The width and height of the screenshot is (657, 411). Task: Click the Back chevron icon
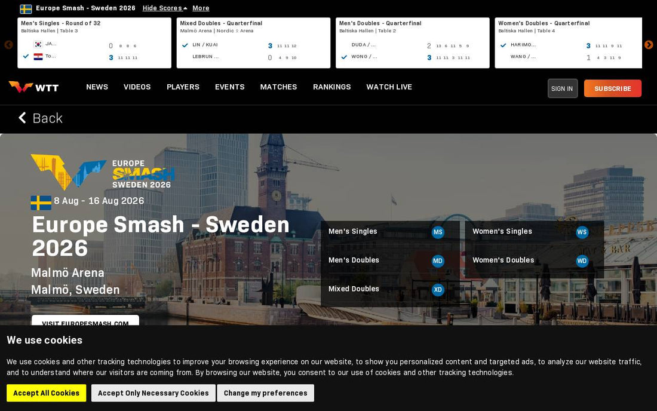pos(22,118)
